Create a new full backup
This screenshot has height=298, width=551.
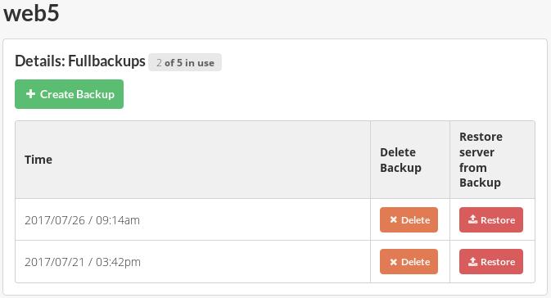[x=70, y=94]
